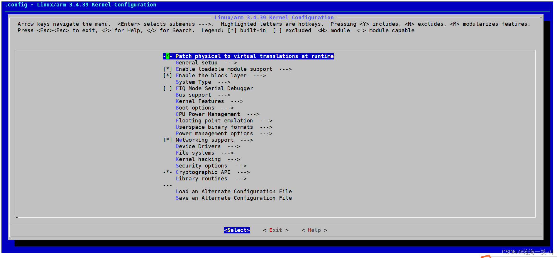557x258 pixels.
Task: Toggle the Patch physical to virtual translations option
Action: click(x=167, y=56)
